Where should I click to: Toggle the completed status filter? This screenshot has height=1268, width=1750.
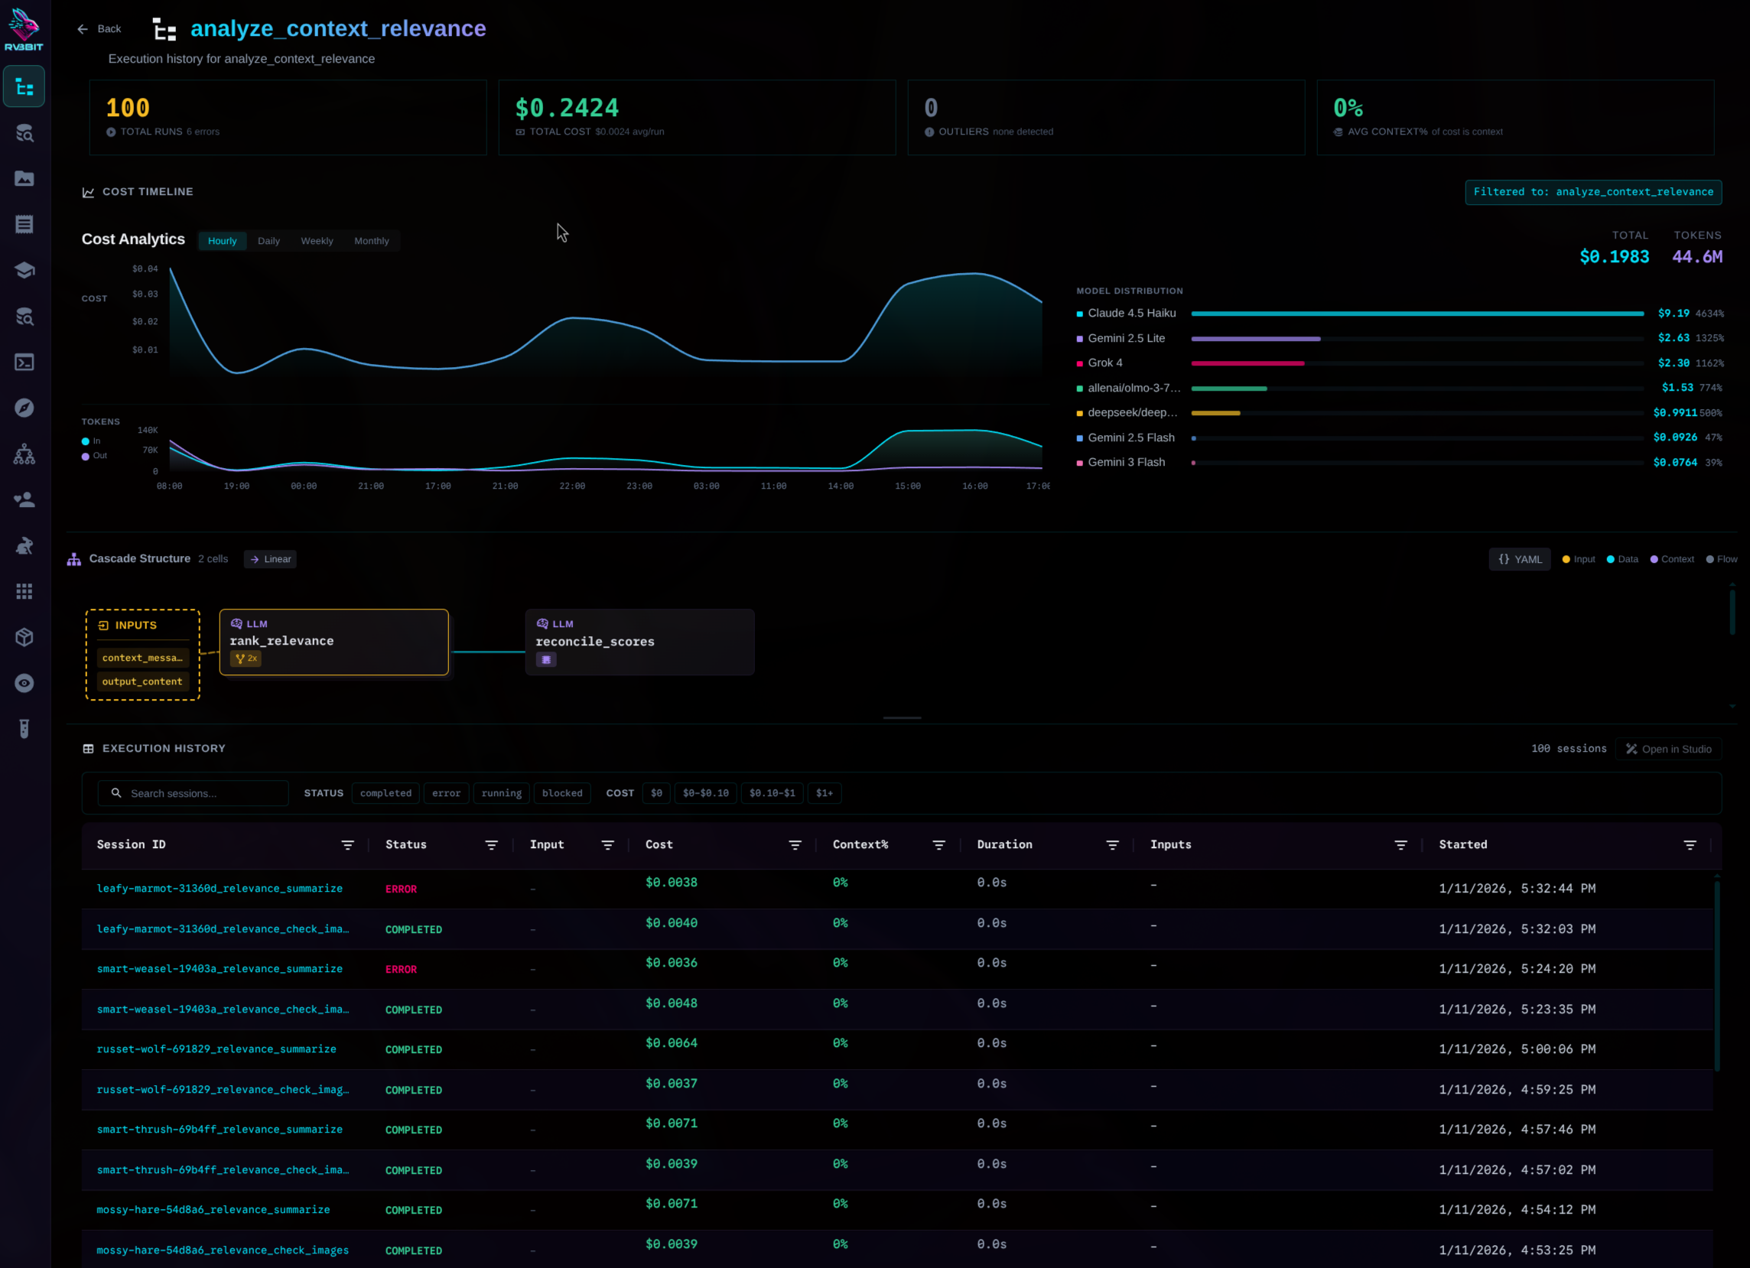[385, 793]
